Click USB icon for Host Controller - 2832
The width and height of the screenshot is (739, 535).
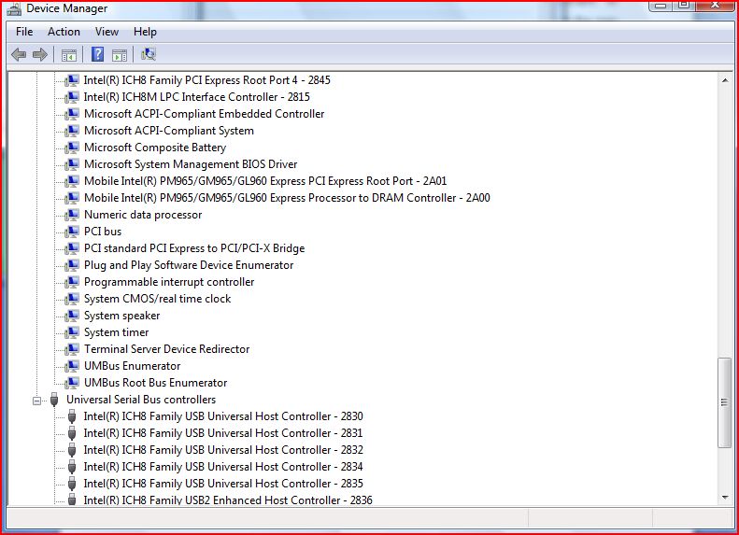(72, 450)
